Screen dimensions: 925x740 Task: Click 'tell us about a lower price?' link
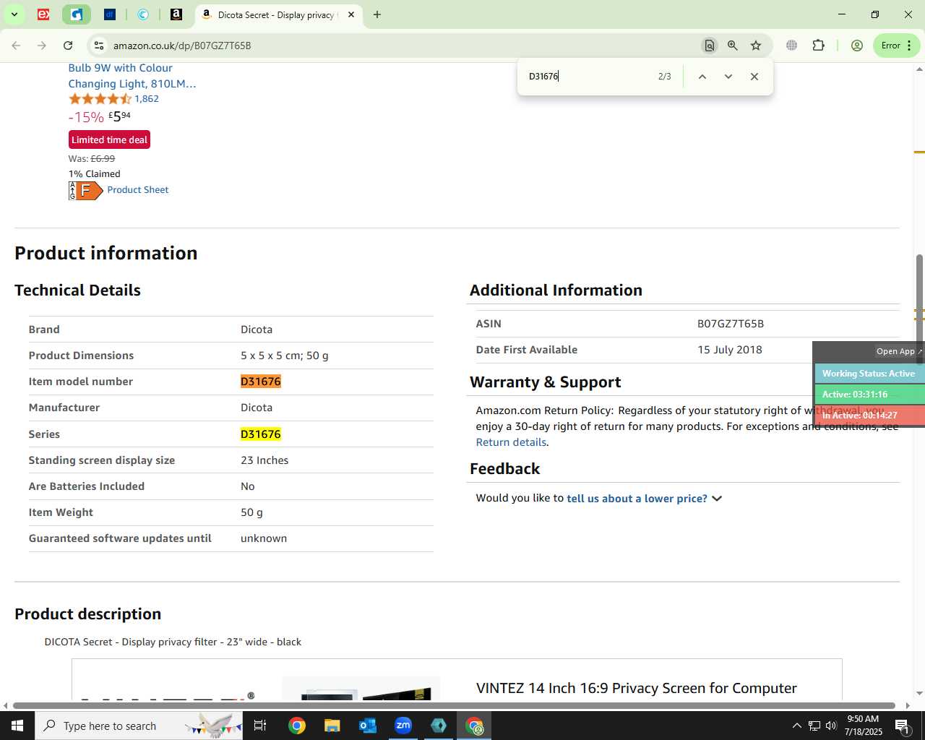(x=637, y=499)
